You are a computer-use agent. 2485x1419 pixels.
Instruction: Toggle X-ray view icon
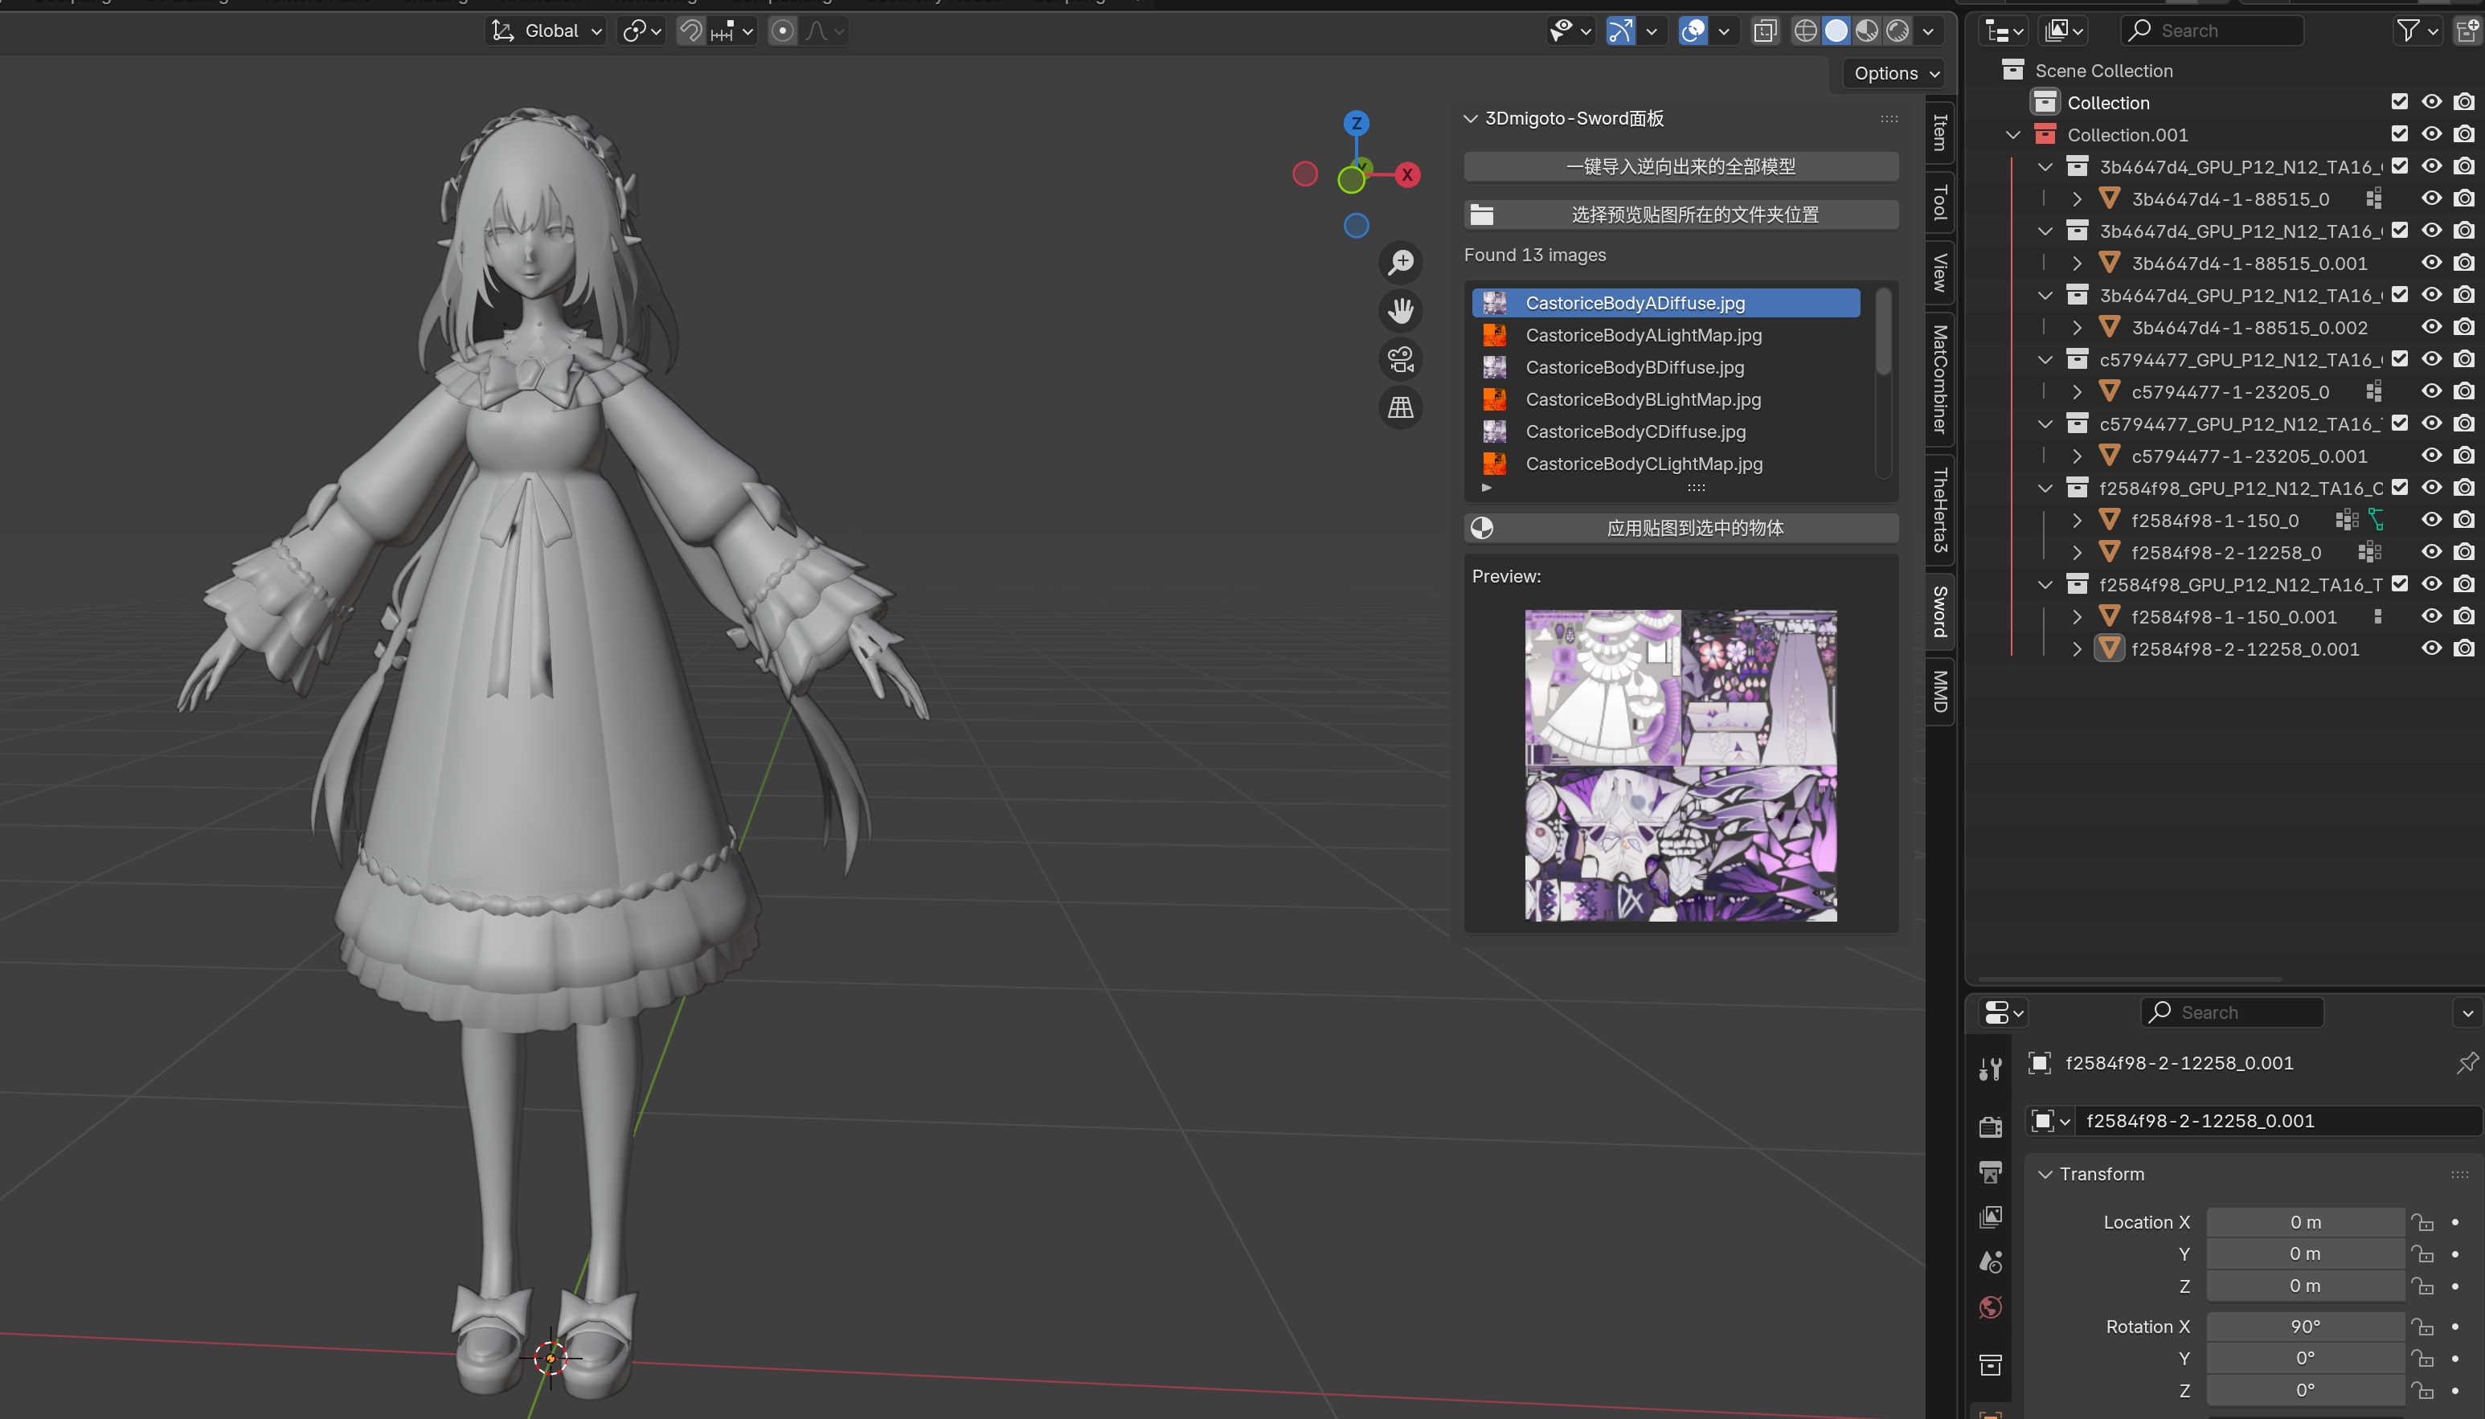[1765, 31]
